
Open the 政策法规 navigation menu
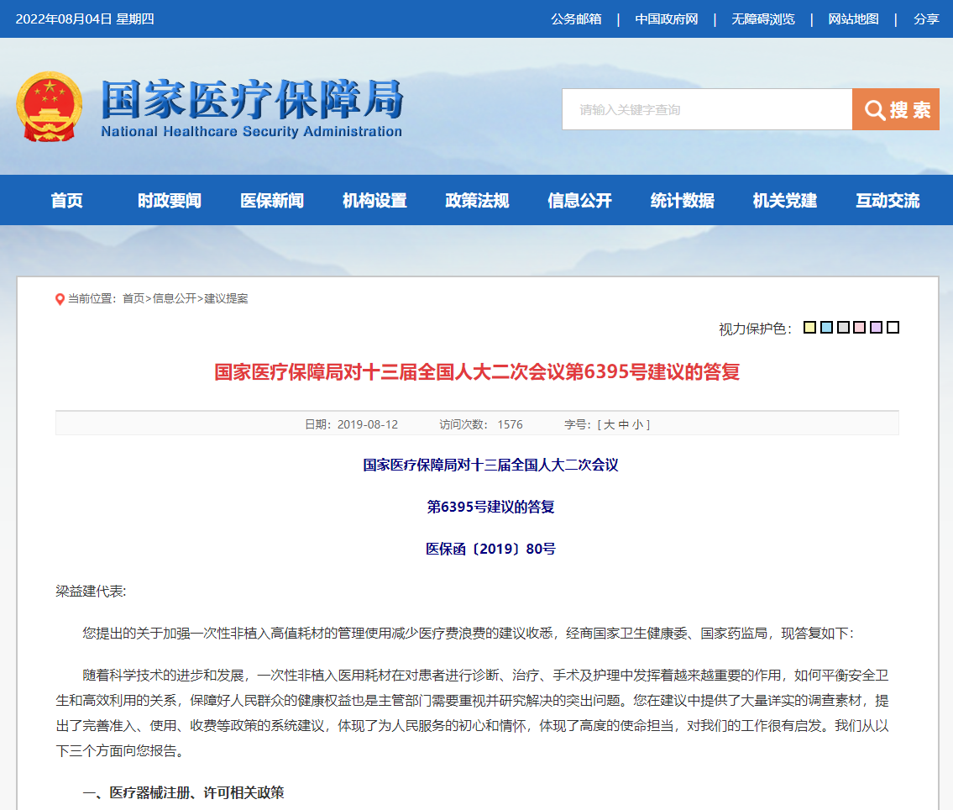coord(476,200)
